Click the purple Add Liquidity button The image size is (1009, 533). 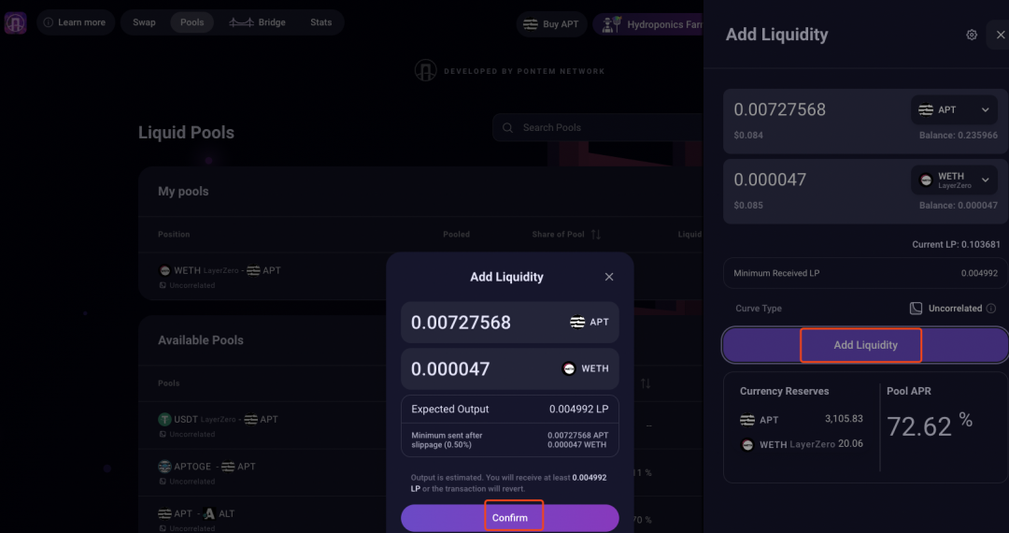tap(864, 345)
